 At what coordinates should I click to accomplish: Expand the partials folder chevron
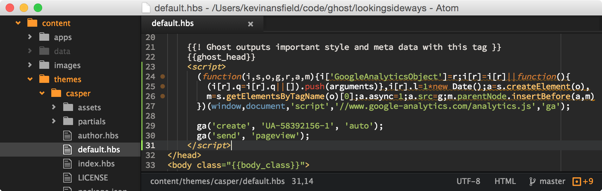(54, 121)
